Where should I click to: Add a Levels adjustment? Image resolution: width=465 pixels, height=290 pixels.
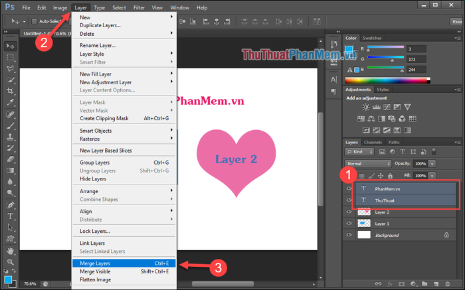click(377, 107)
